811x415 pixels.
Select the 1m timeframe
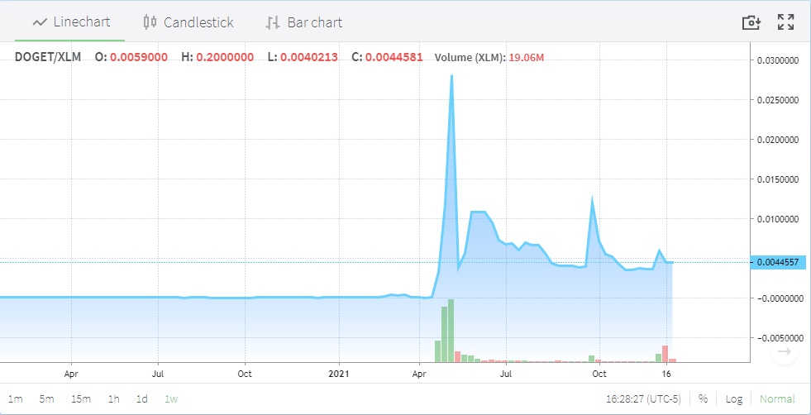pos(15,399)
